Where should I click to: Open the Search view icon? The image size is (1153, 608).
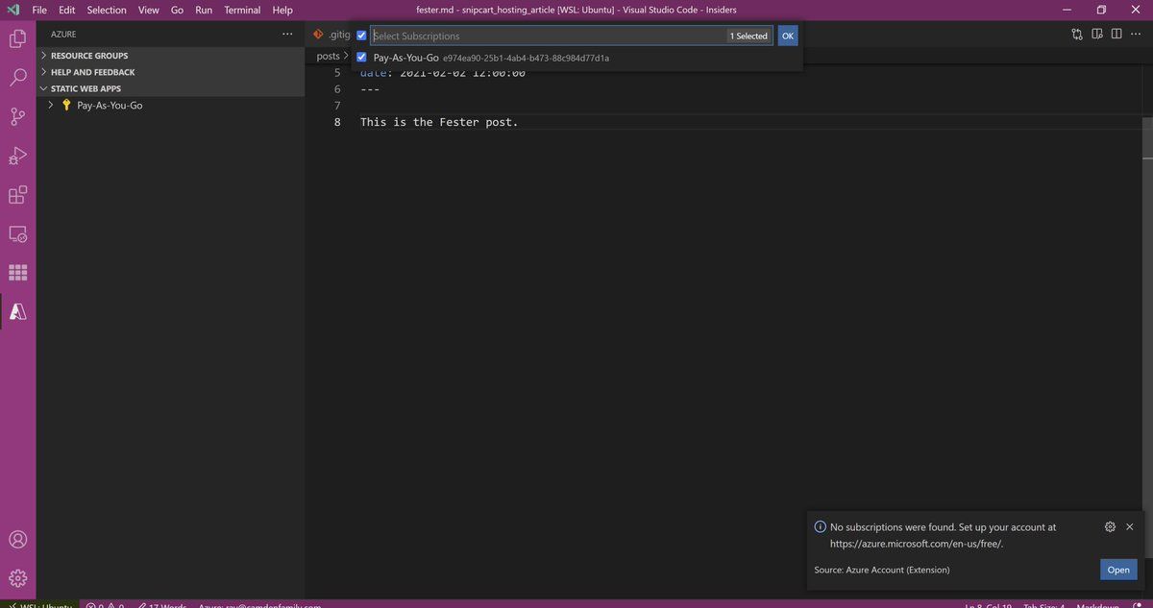[x=17, y=78]
